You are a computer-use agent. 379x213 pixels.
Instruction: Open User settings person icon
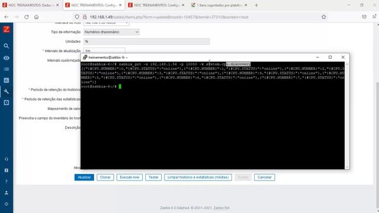pos(7,193)
